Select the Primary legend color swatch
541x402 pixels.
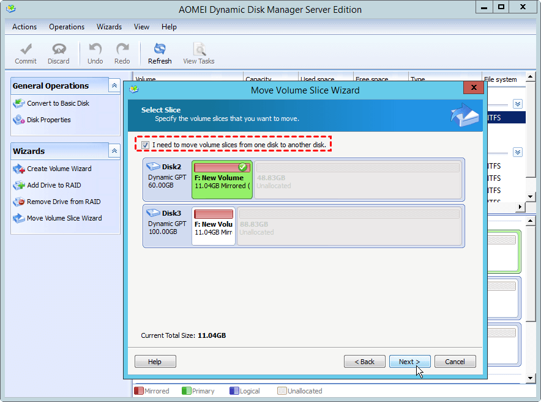coord(186,391)
